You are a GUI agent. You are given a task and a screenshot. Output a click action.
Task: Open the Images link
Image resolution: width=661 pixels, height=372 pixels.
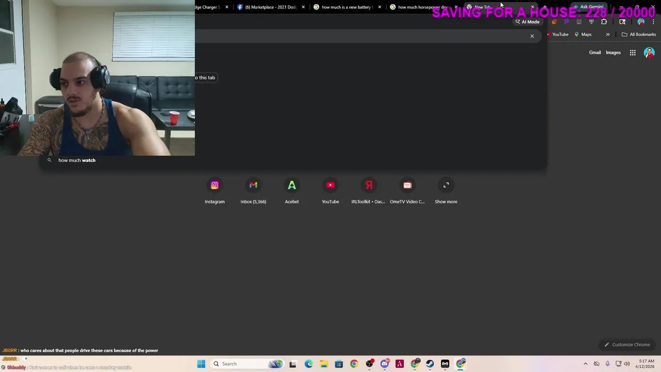613,53
